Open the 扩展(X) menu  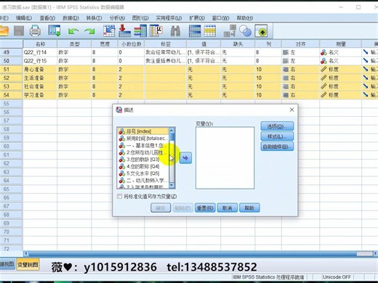pyautogui.click(x=197, y=18)
